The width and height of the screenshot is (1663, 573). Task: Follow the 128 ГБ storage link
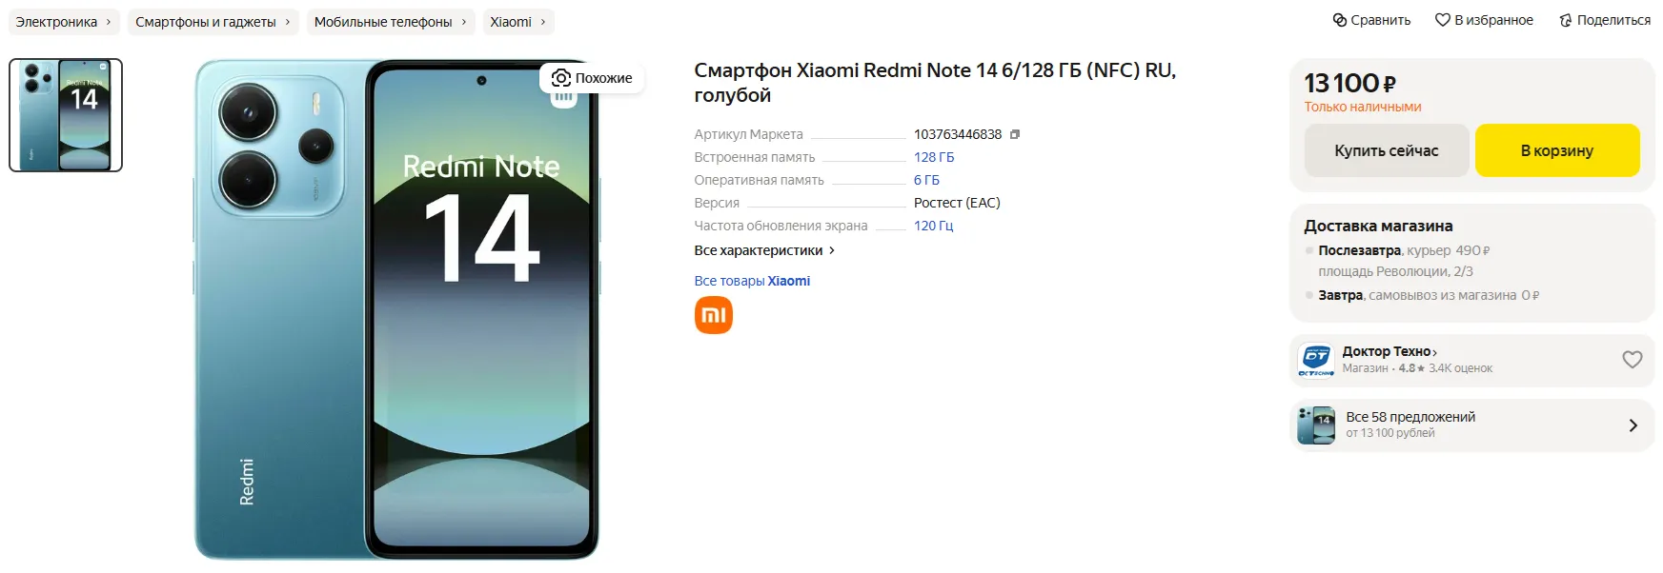coord(934,157)
